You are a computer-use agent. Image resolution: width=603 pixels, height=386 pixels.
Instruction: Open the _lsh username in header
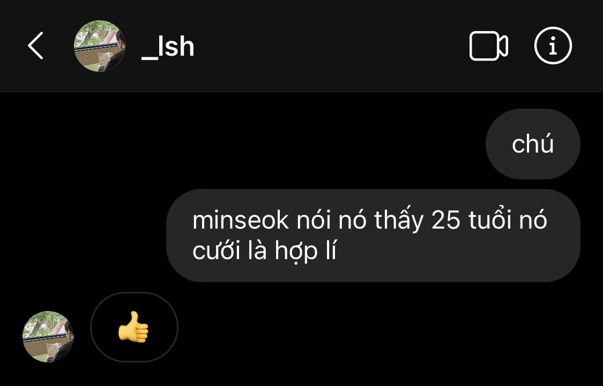point(168,47)
